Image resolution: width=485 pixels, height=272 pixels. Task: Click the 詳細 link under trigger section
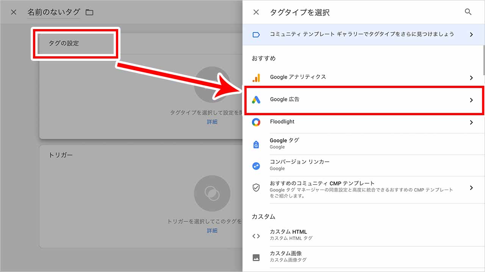coord(212,230)
